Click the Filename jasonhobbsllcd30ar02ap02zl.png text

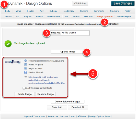46,61
